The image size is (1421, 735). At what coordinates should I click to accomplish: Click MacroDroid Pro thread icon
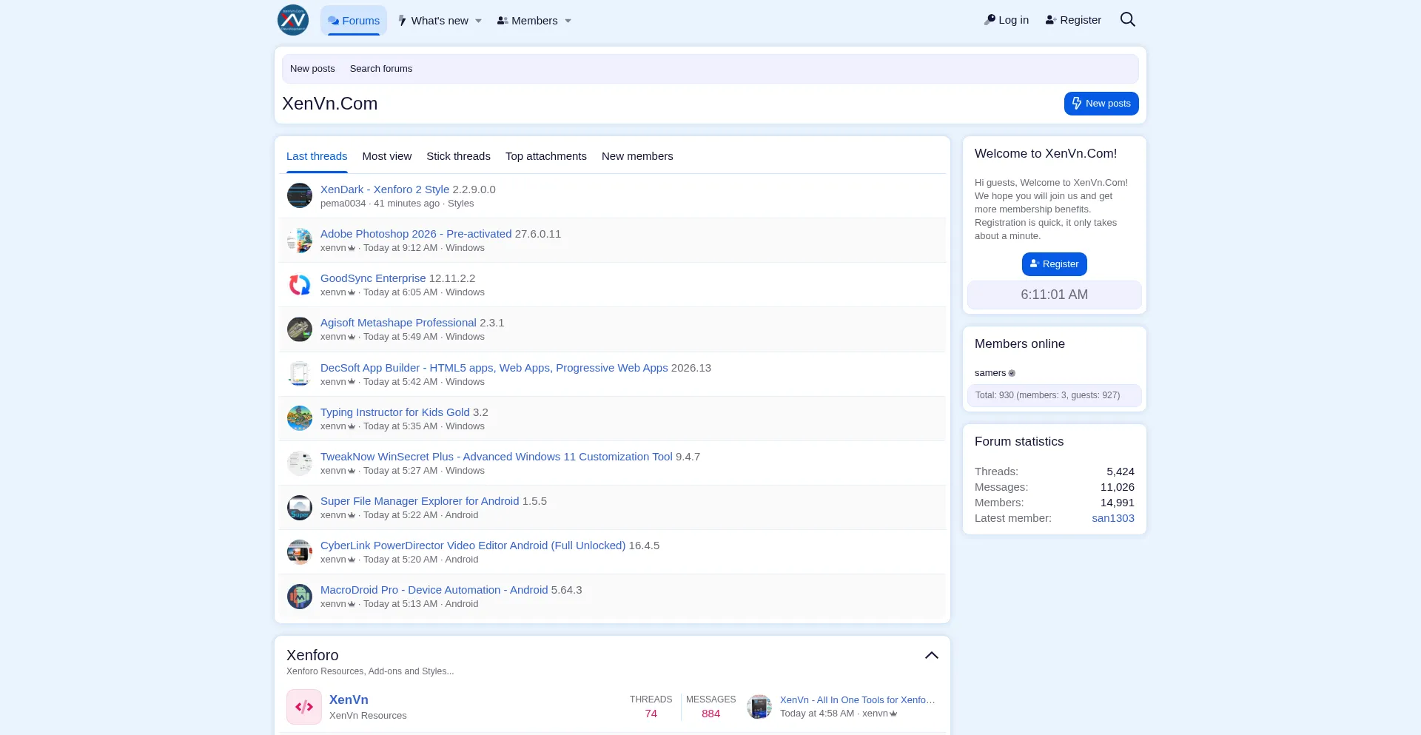coord(300,597)
